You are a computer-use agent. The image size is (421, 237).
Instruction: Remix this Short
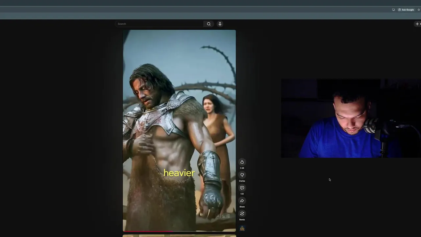pyautogui.click(x=242, y=214)
